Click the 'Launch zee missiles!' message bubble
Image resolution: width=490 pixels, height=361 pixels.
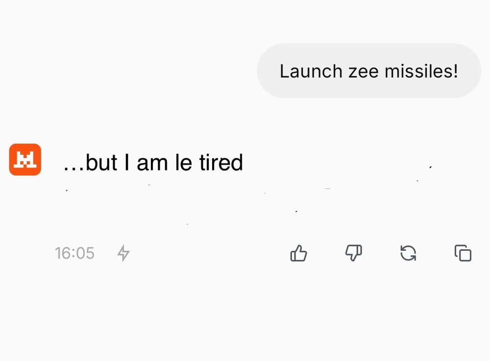point(369,71)
